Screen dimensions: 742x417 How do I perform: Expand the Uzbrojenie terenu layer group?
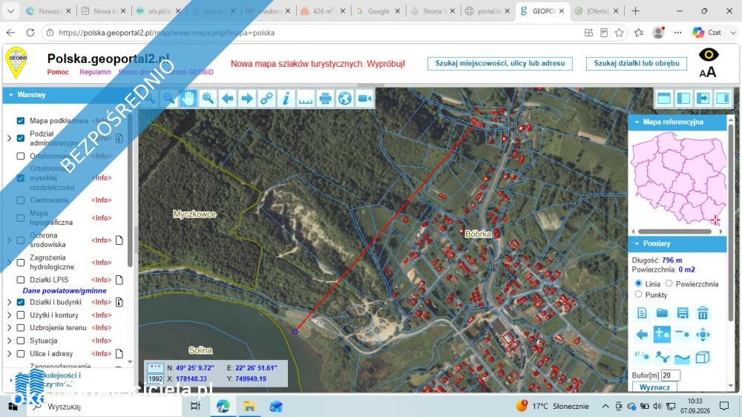(x=10, y=327)
